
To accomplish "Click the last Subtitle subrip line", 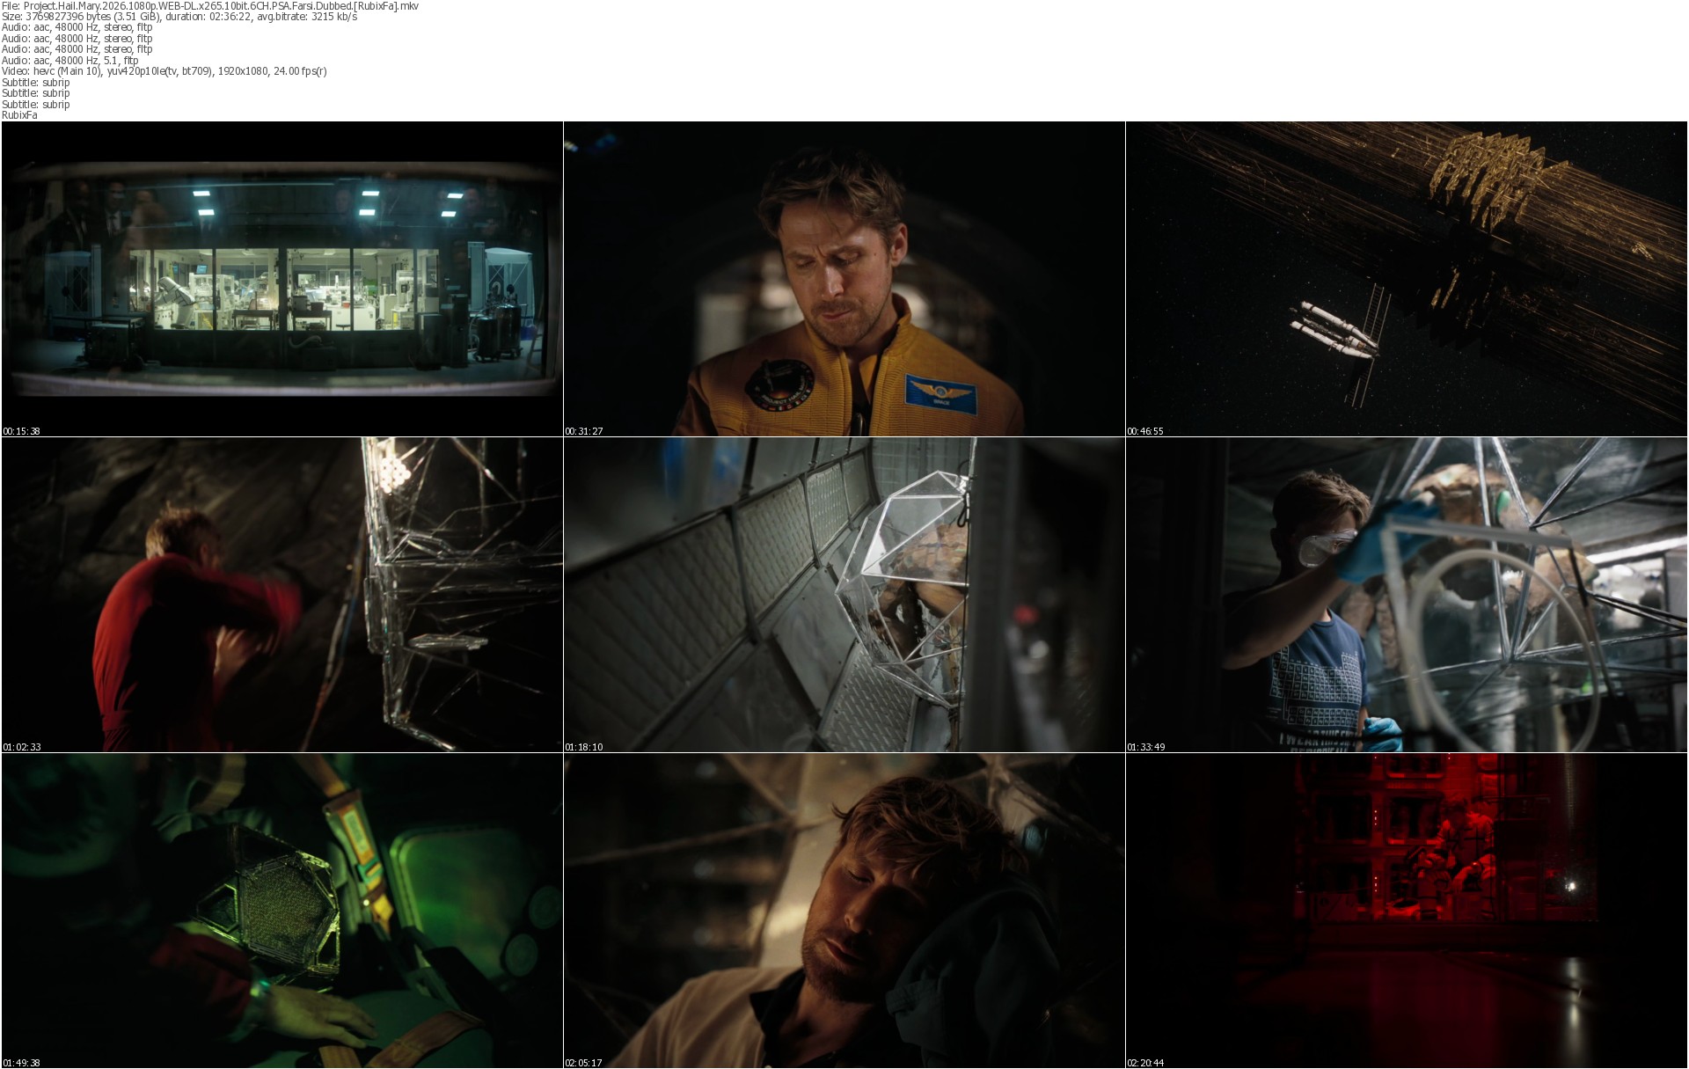I will click(x=36, y=105).
